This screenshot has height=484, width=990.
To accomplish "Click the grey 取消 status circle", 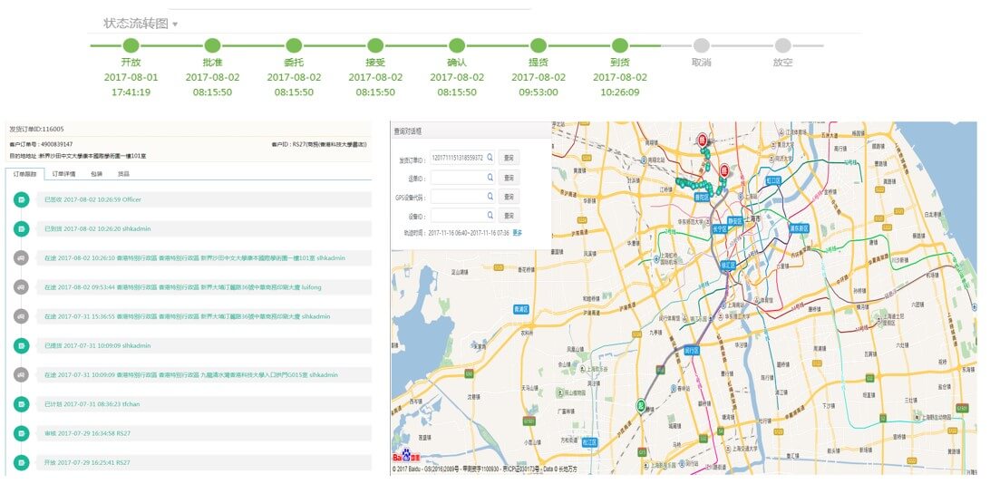I will click(701, 45).
